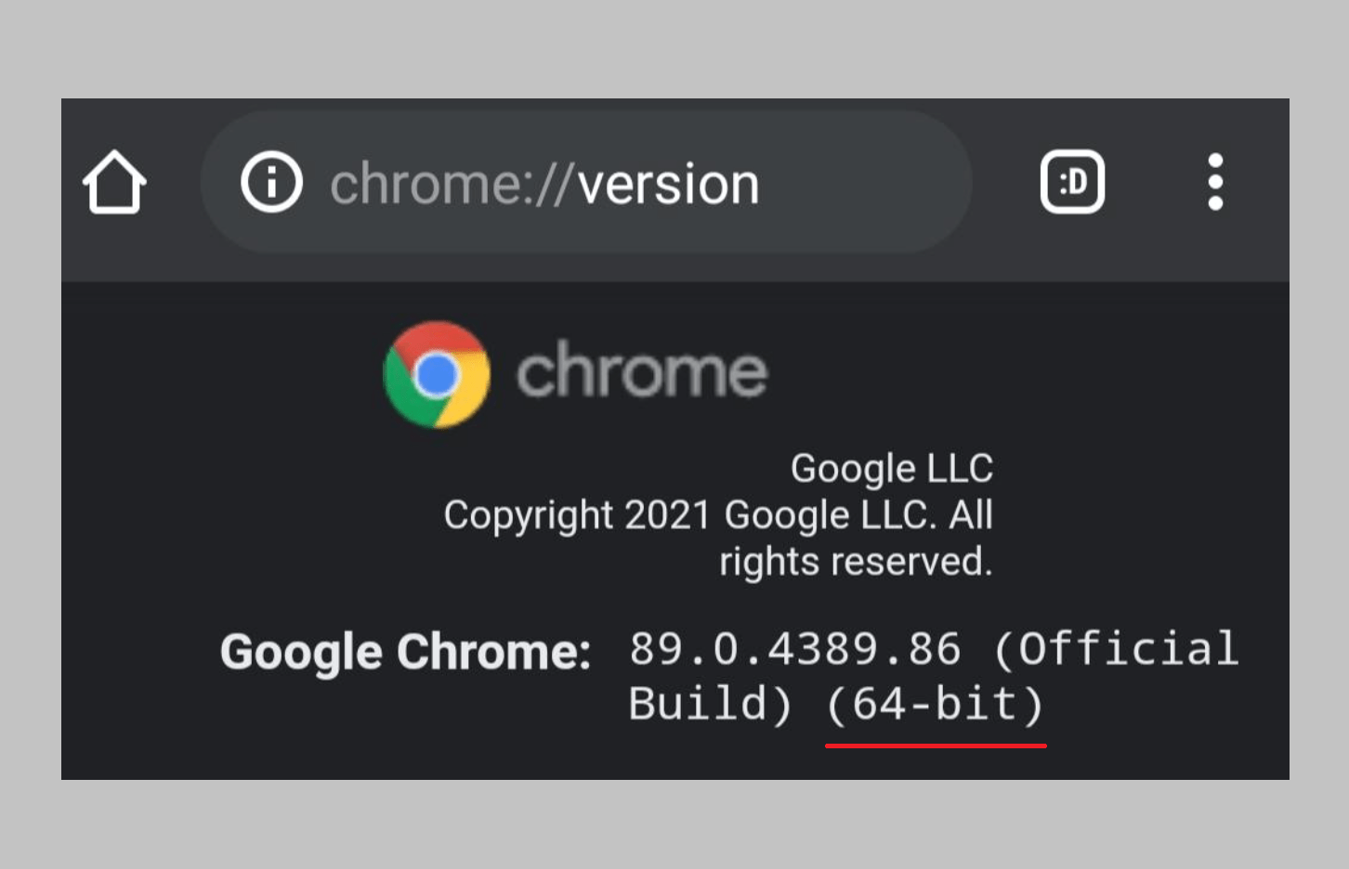Click the underlined '64-bit' text
This screenshot has height=869, width=1349.
pyautogui.click(x=936, y=704)
